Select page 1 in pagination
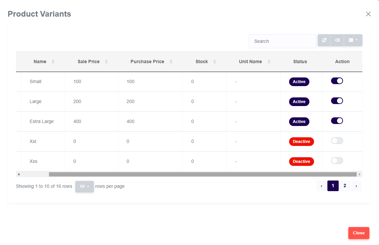Image resolution: width=379 pixels, height=245 pixels. [x=333, y=186]
